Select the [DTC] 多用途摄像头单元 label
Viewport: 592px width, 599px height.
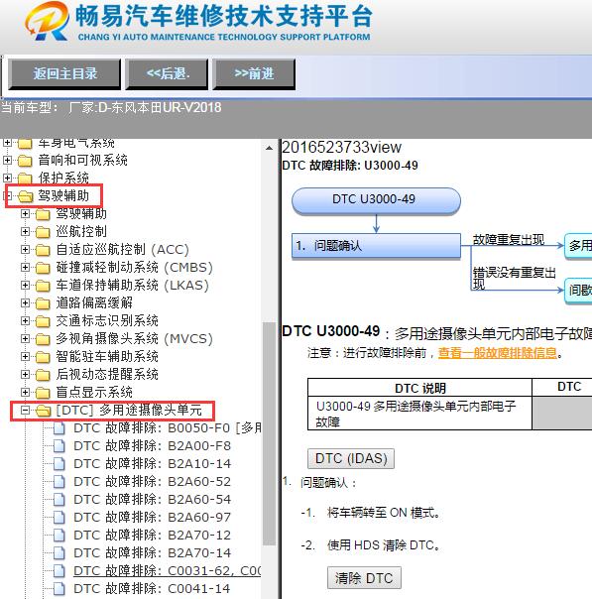click(x=129, y=410)
